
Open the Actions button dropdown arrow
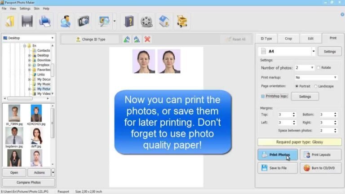point(53,172)
